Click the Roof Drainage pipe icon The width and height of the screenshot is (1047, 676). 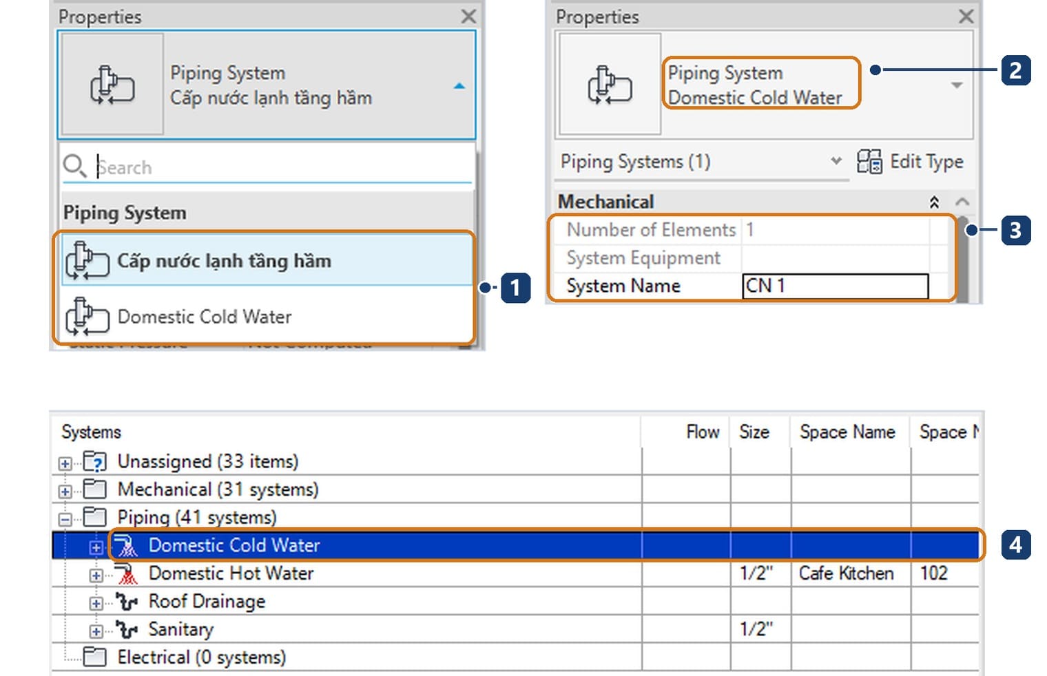point(126,602)
